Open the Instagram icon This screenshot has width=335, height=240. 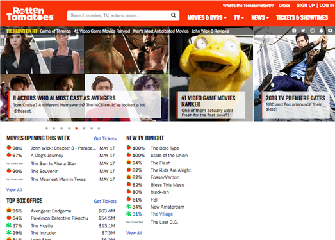pos(312,31)
